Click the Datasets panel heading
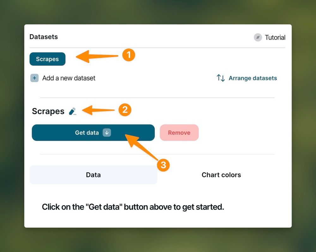 [x=44, y=37]
